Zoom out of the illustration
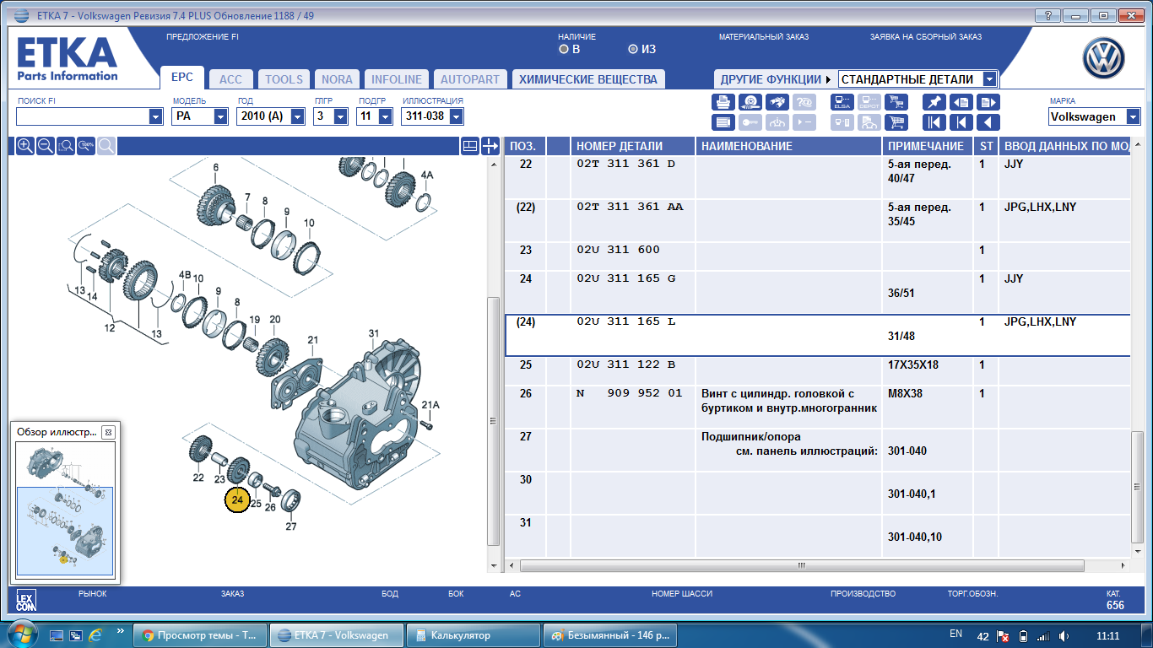The height and width of the screenshot is (648, 1153). click(x=46, y=146)
